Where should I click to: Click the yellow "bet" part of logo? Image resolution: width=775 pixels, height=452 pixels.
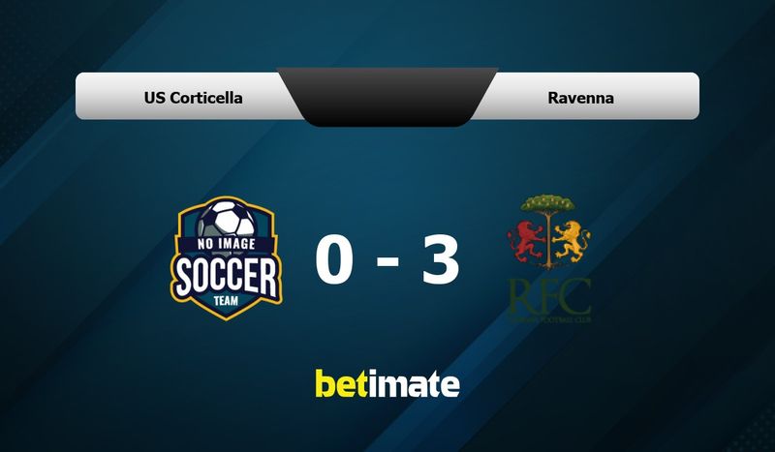tap(342, 383)
